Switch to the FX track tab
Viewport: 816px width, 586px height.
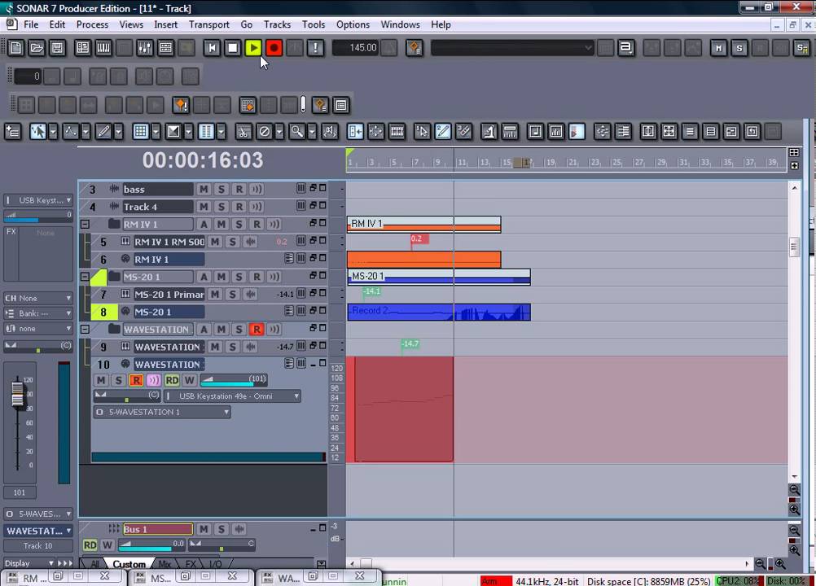point(191,564)
